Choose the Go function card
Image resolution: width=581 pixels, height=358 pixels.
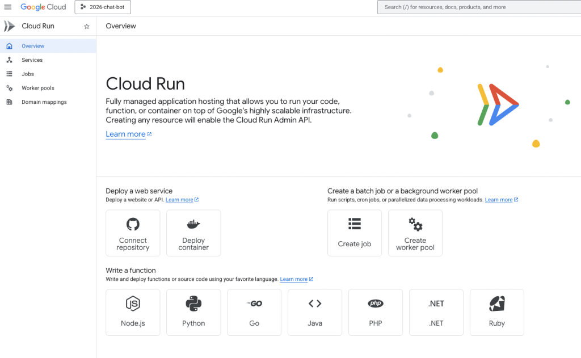point(254,313)
